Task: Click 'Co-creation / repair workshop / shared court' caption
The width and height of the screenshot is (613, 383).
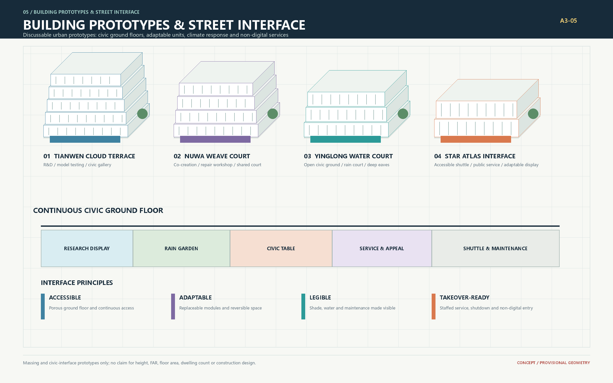Action: coord(217,165)
